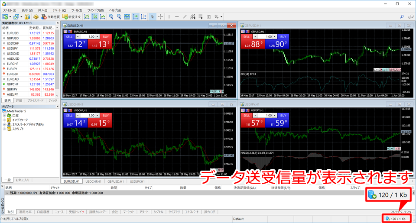Close the Market Watch panel
Screen dimensions: 416x223
click(58, 23)
